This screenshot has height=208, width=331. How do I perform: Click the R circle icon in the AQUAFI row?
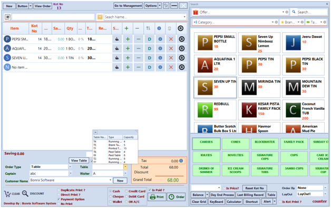[181, 49]
